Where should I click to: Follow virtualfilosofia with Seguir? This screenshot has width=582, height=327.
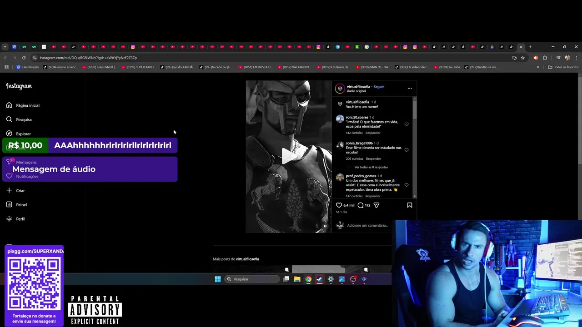coord(379,87)
